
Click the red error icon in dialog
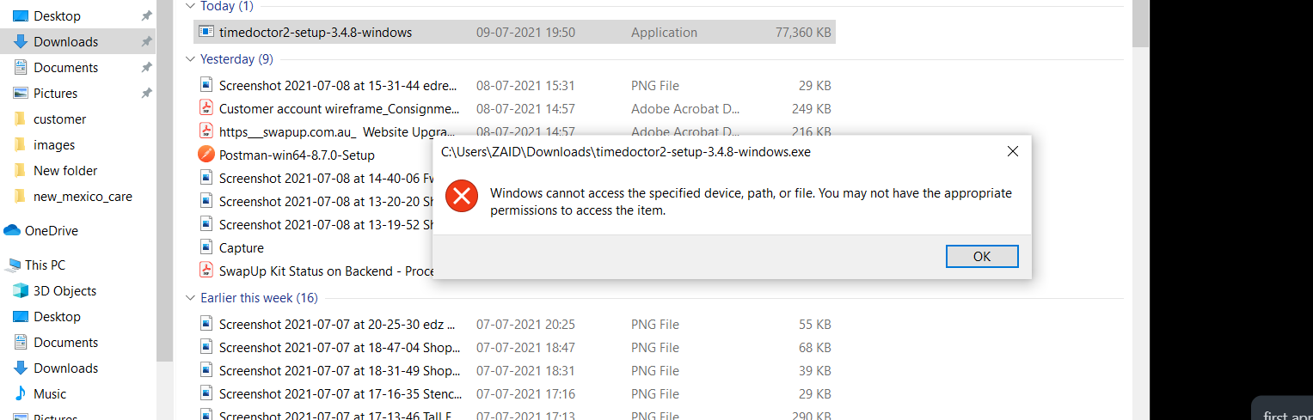click(x=462, y=197)
